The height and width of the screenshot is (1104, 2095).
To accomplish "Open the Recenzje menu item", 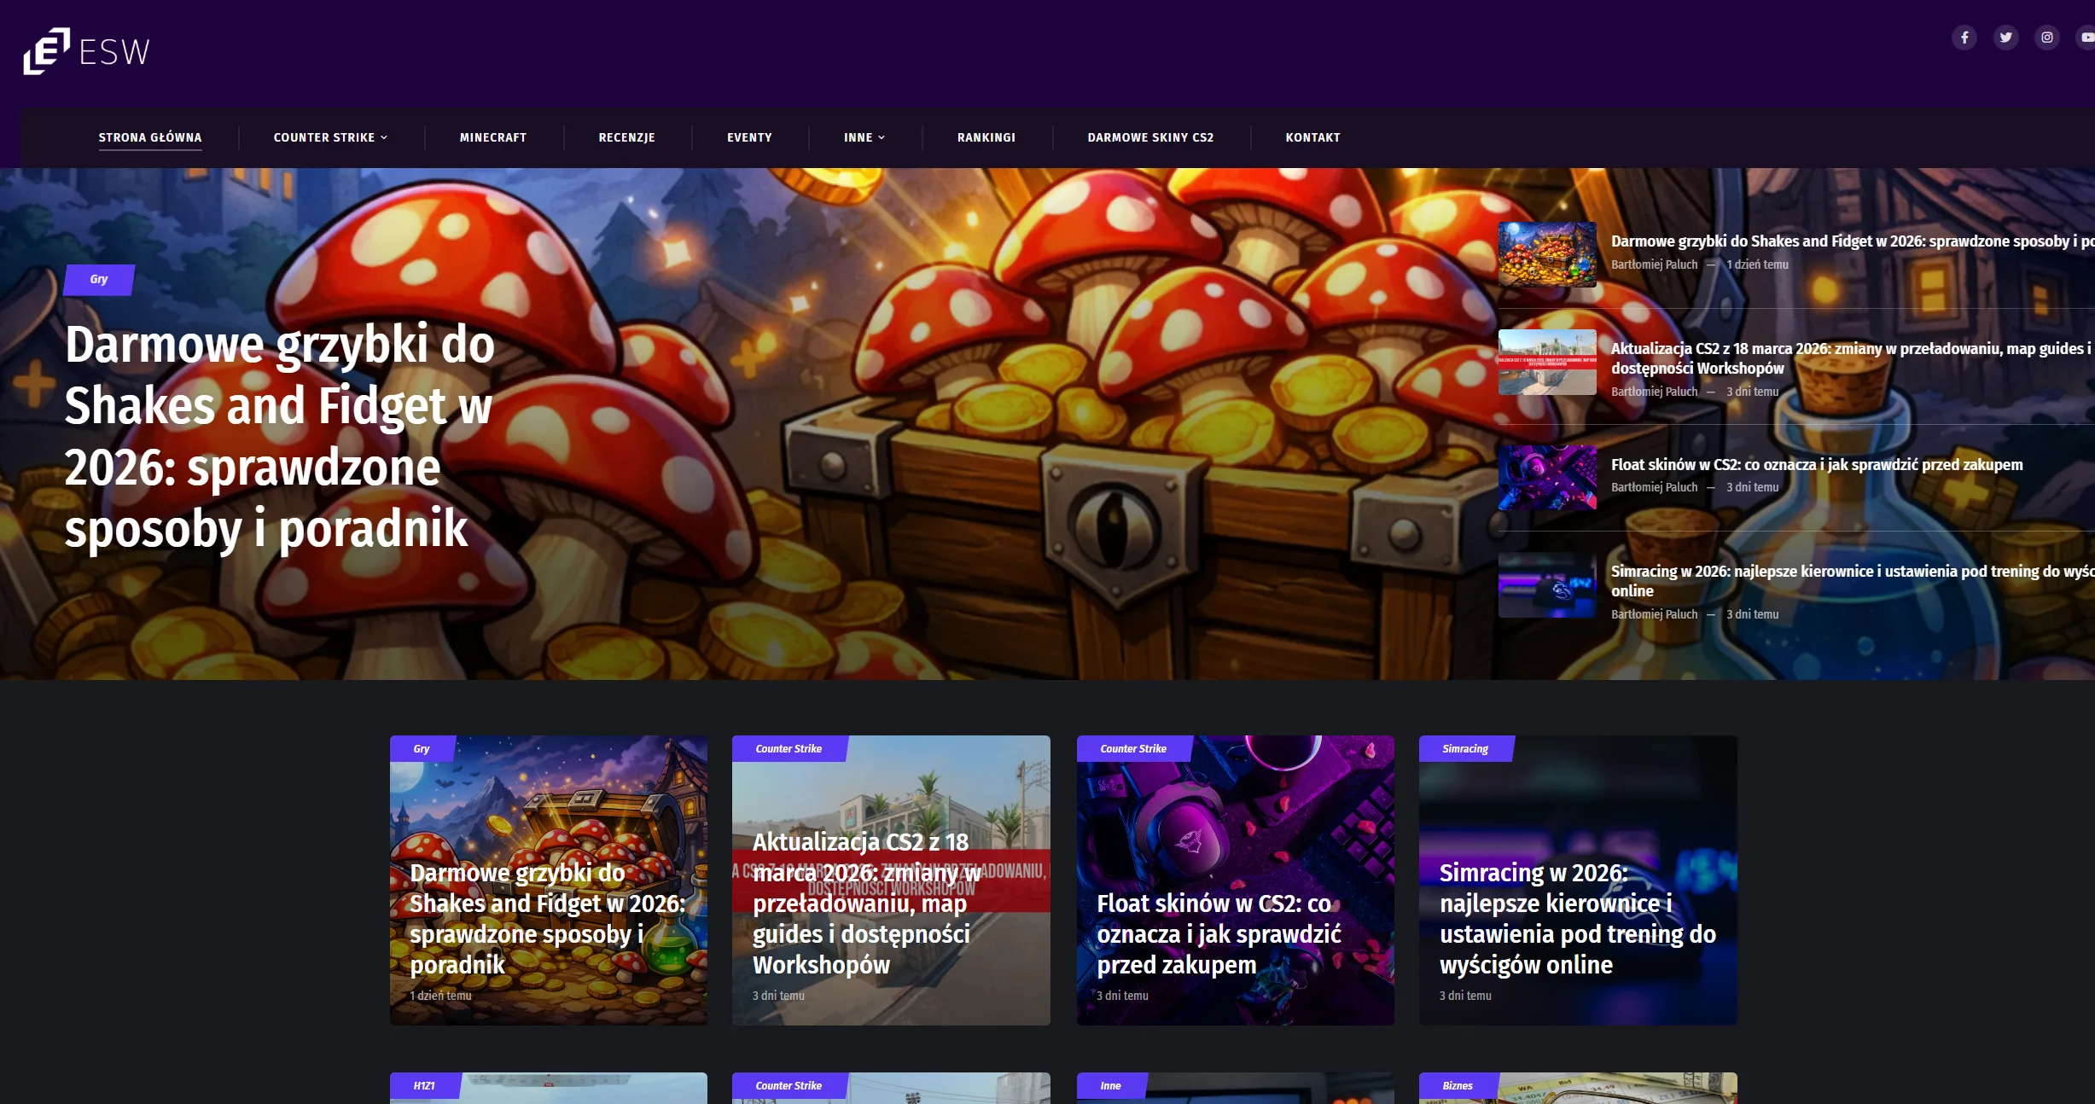I will click(626, 137).
